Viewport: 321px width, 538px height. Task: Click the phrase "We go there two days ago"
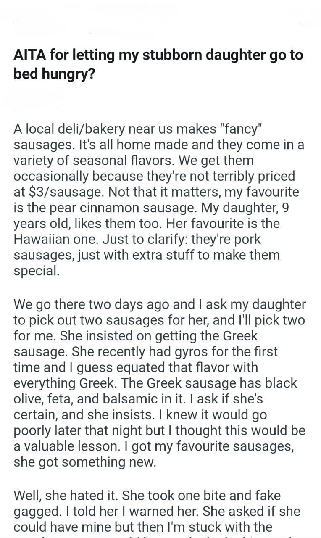93,305
